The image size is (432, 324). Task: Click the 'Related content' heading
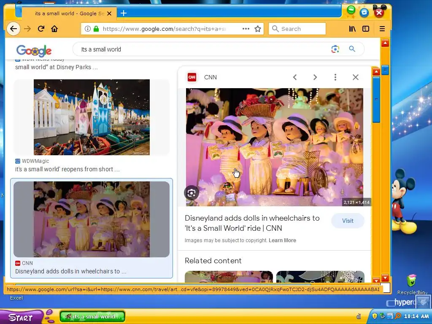(x=213, y=261)
